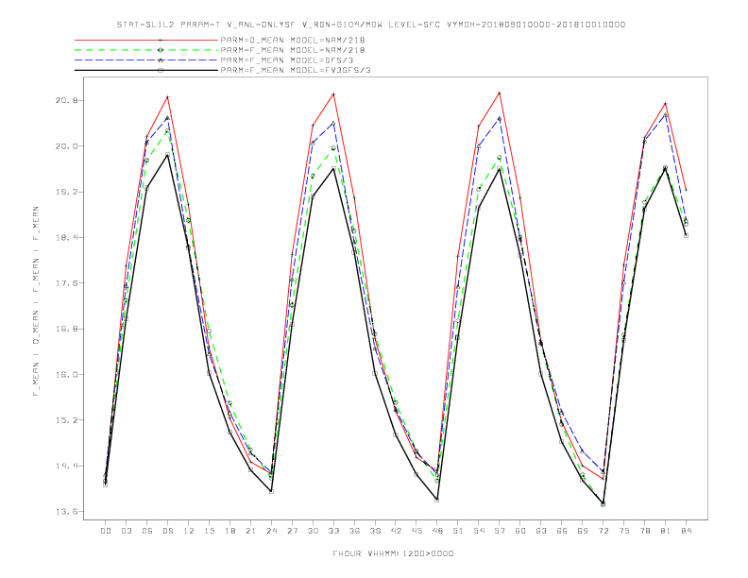Viewport: 748px width, 578px height.
Task: Click x-axis forecast hour label 48
Action: tap(437, 531)
